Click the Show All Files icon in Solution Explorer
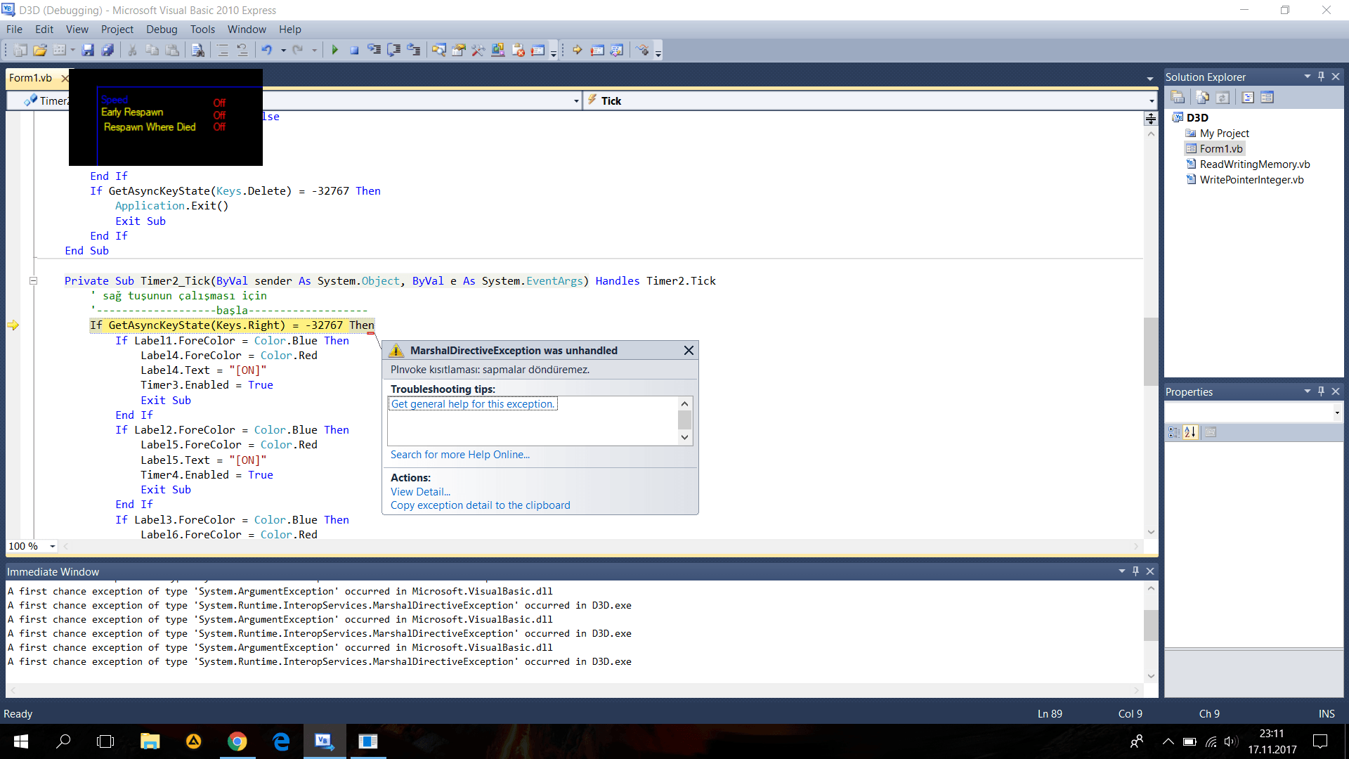 (1203, 98)
